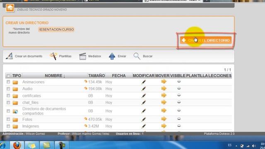Open the chat_files folder link
The height and width of the screenshot is (149, 265).
pyautogui.click(x=30, y=103)
